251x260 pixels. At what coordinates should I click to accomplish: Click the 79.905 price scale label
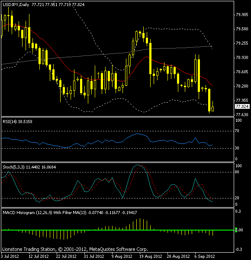click(242, 15)
